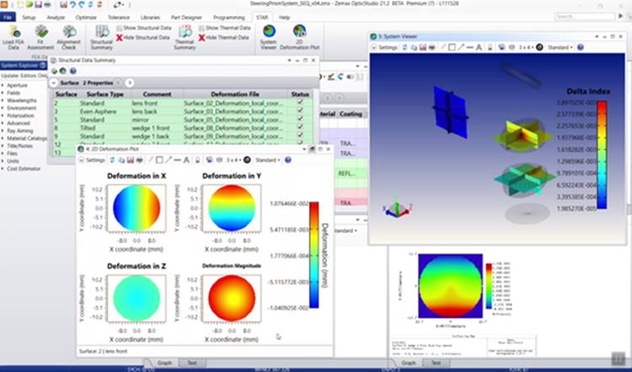
Task: Click the Deformation Magnitude plot
Action: (232, 299)
